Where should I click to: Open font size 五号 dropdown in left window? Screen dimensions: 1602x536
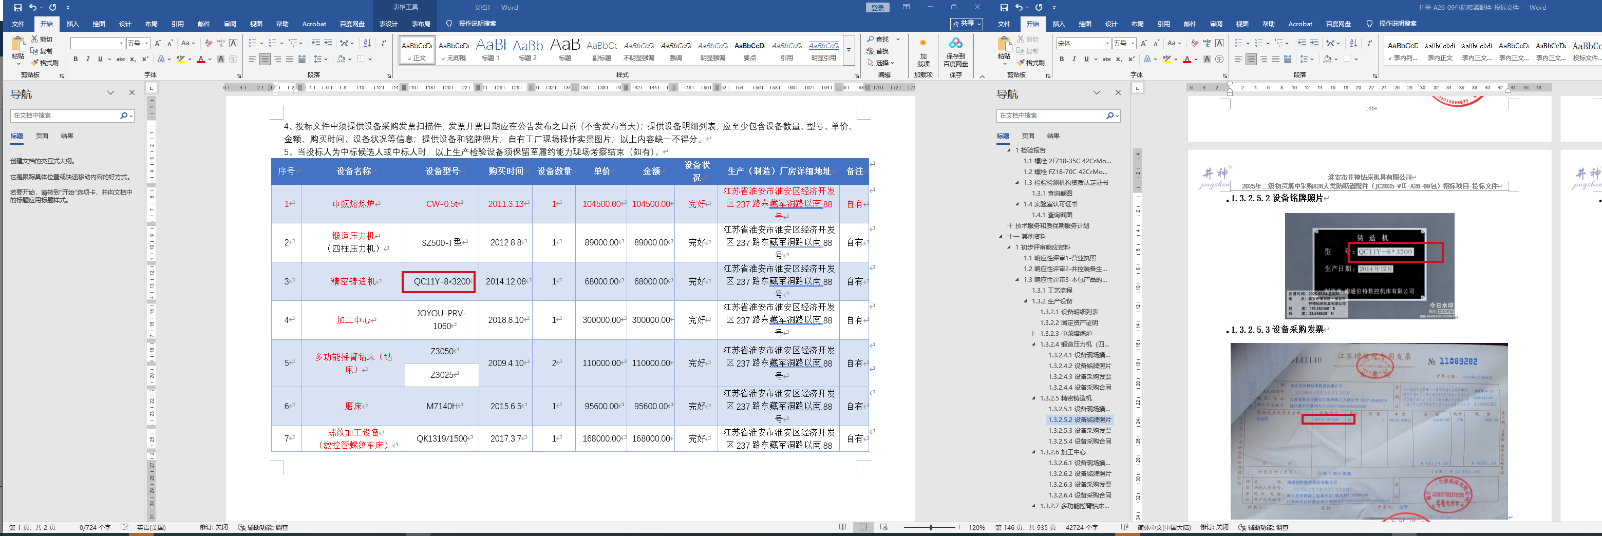[x=147, y=44]
